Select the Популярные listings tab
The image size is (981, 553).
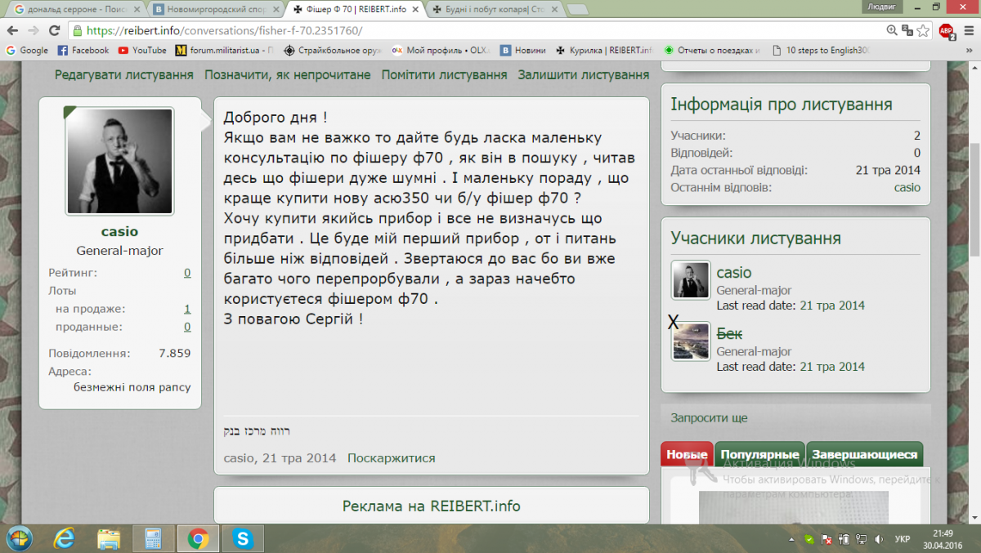759,454
